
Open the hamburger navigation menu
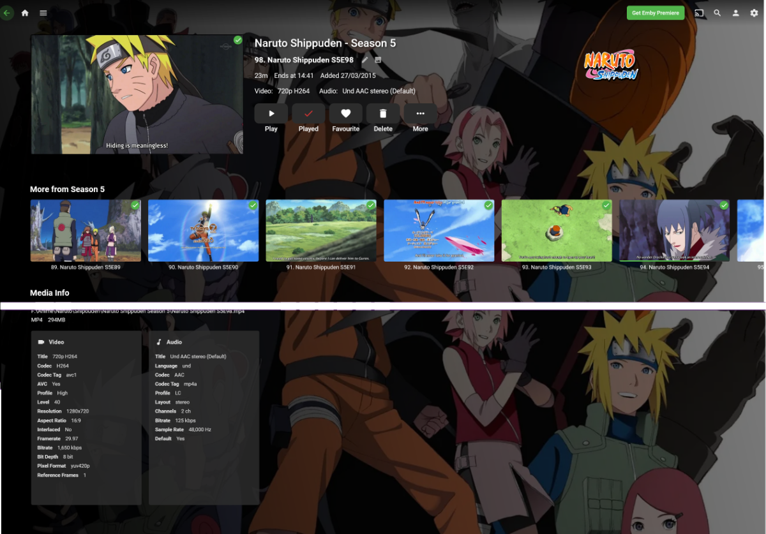pos(43,13)
